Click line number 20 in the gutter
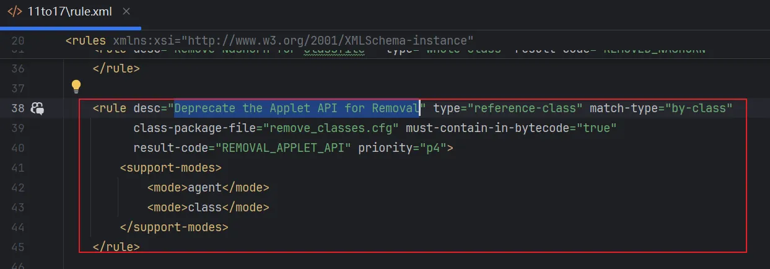The image size is (770, 269). [18, 40]
